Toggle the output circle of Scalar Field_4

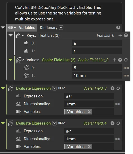pos(118,123)
